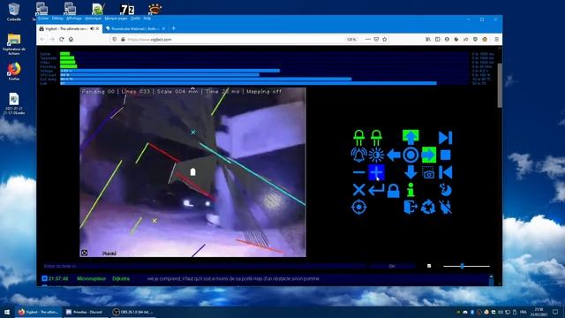Click the center circle target button

pyautogui.click(x=411, y=155)
